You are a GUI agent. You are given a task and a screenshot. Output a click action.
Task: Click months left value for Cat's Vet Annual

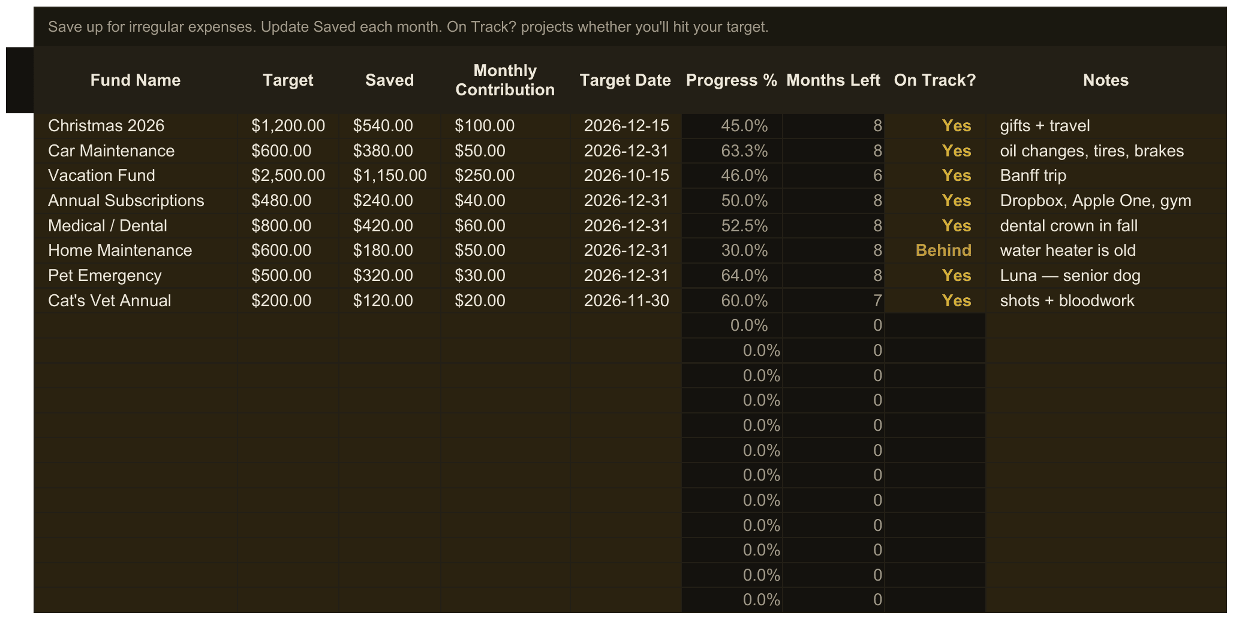833,301
